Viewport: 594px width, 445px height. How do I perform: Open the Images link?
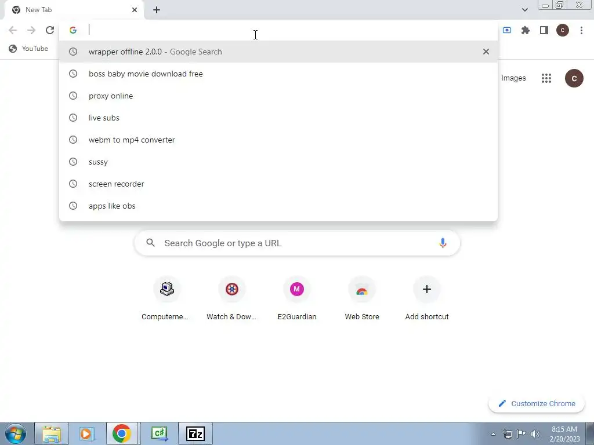tap(513, 78)
